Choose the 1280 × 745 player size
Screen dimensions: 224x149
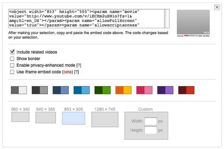[105, 120]
